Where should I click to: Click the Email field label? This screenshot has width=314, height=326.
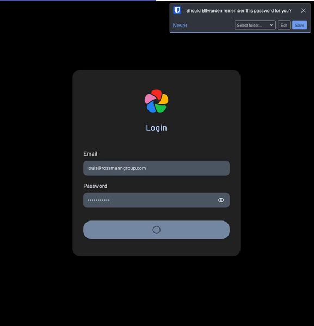coord(90,154)
